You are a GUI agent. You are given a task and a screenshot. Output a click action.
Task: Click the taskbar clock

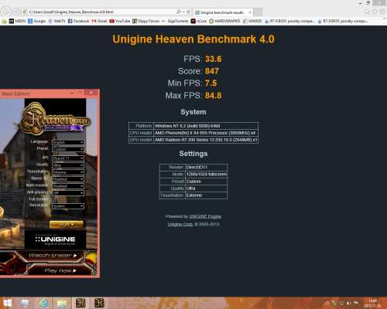(372, 303)
